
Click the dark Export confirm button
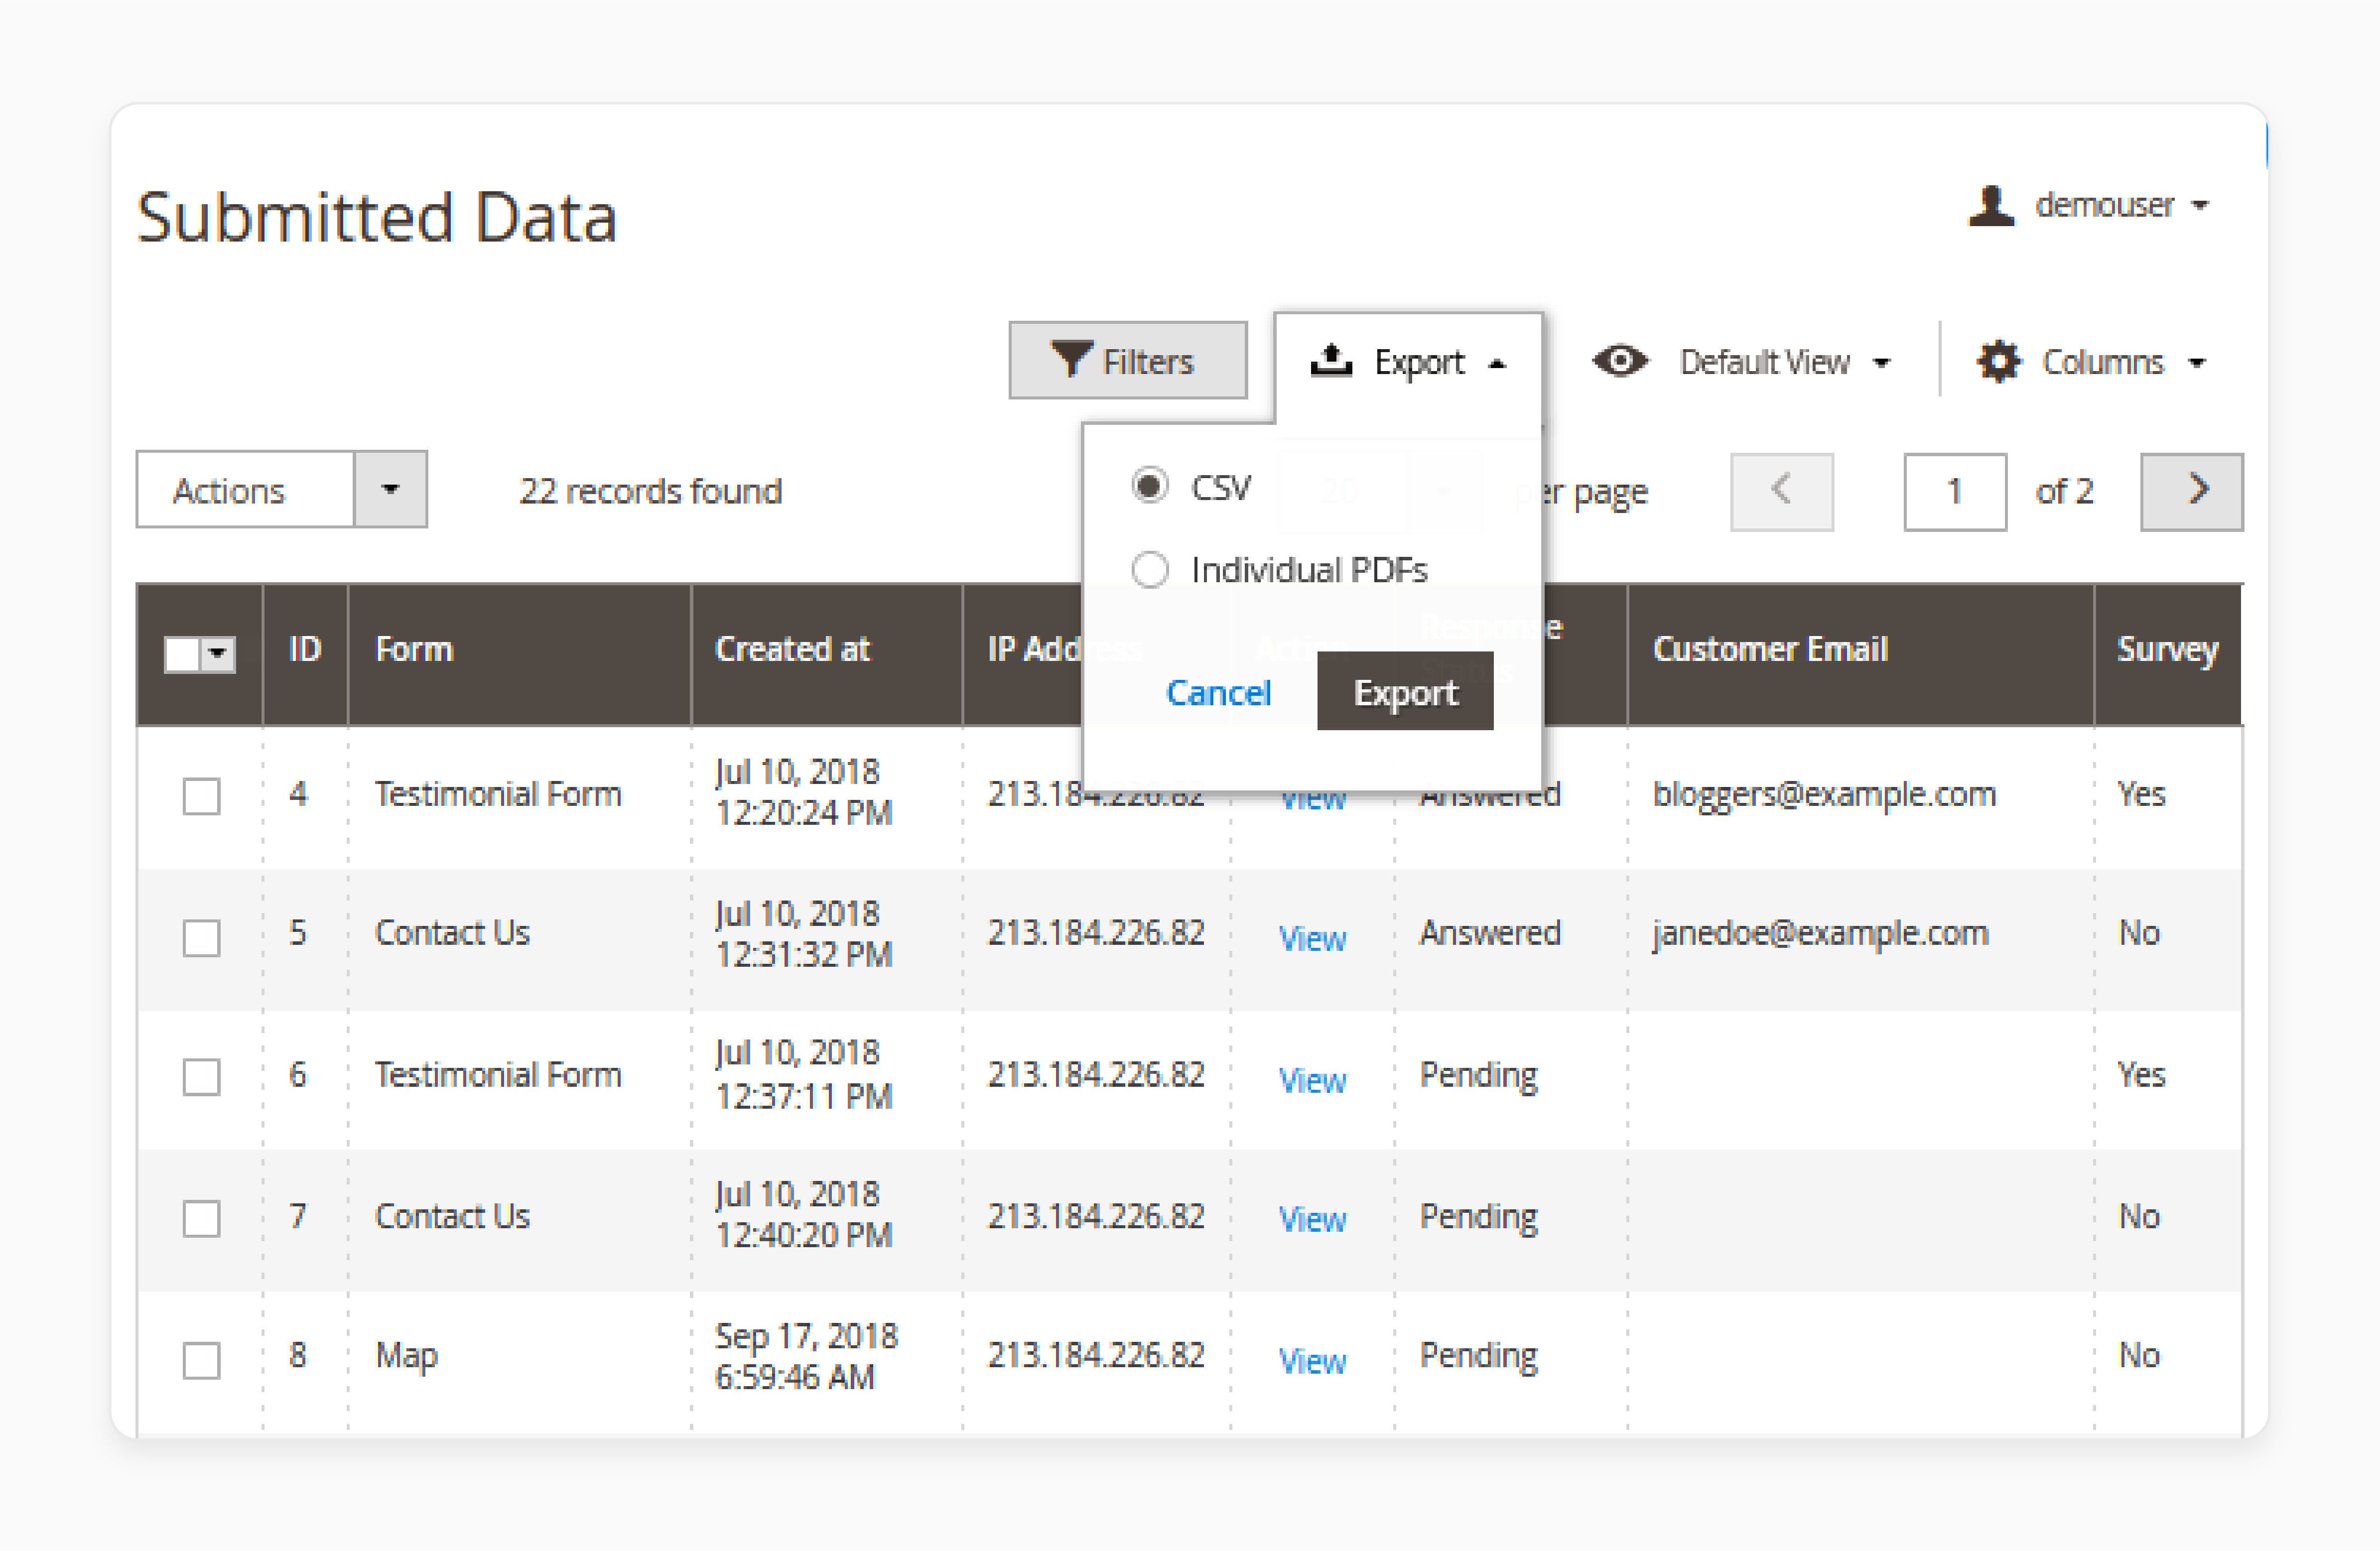click(x=1405, y=692)
